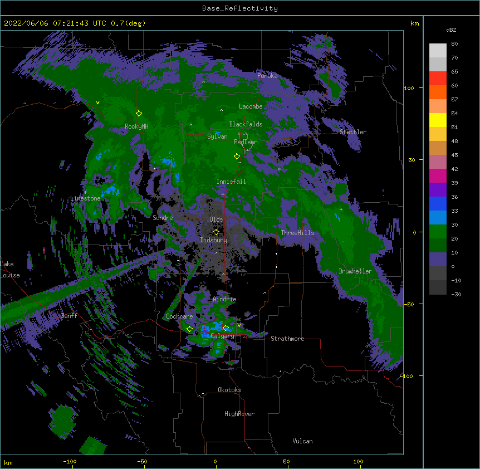
Task: Select the yellow diamond marker above Calgary label
Action: tap(226, 328)
